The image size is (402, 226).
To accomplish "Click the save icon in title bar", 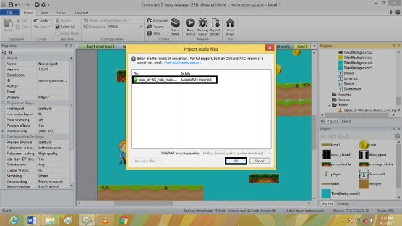I will tap(11, 4).
